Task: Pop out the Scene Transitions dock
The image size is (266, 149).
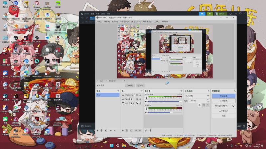Action: coord(209,91)
